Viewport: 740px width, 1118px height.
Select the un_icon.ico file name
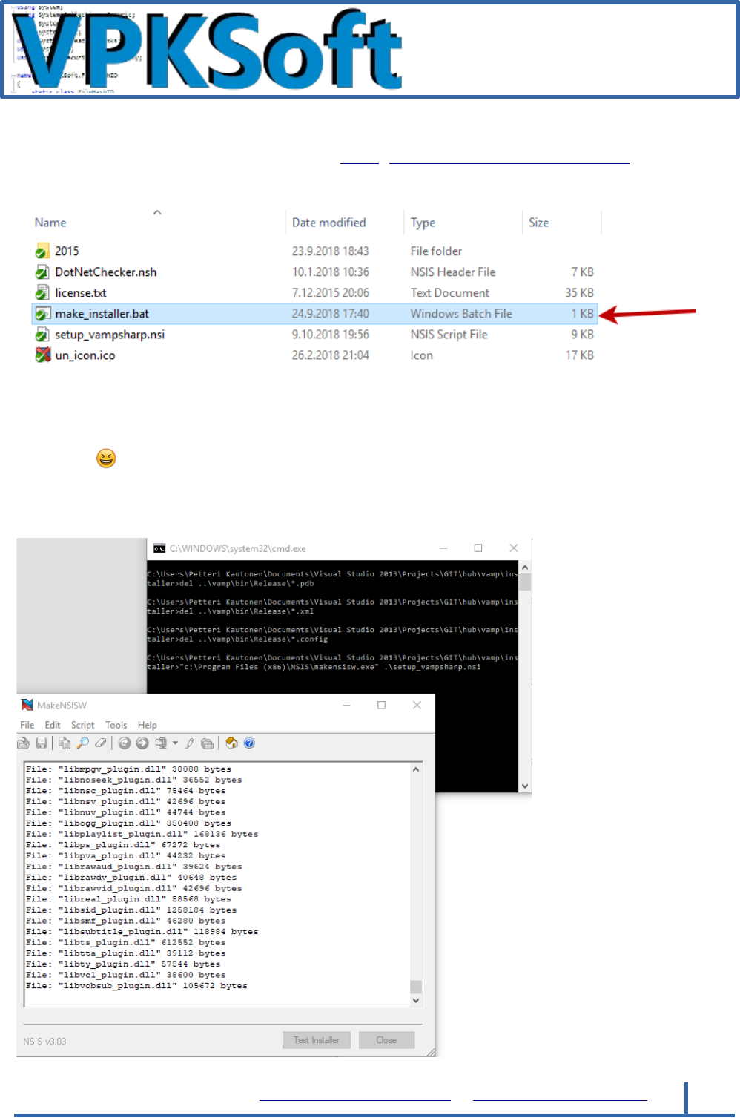click(85, 355)
